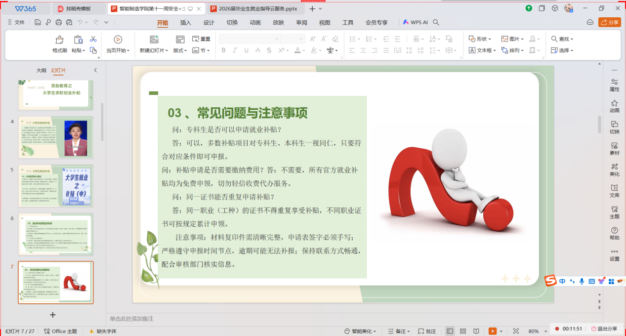This screenshot has width=626, height=336.
Task: Open the 素材 materials side panel
Action: click(614, 148)
